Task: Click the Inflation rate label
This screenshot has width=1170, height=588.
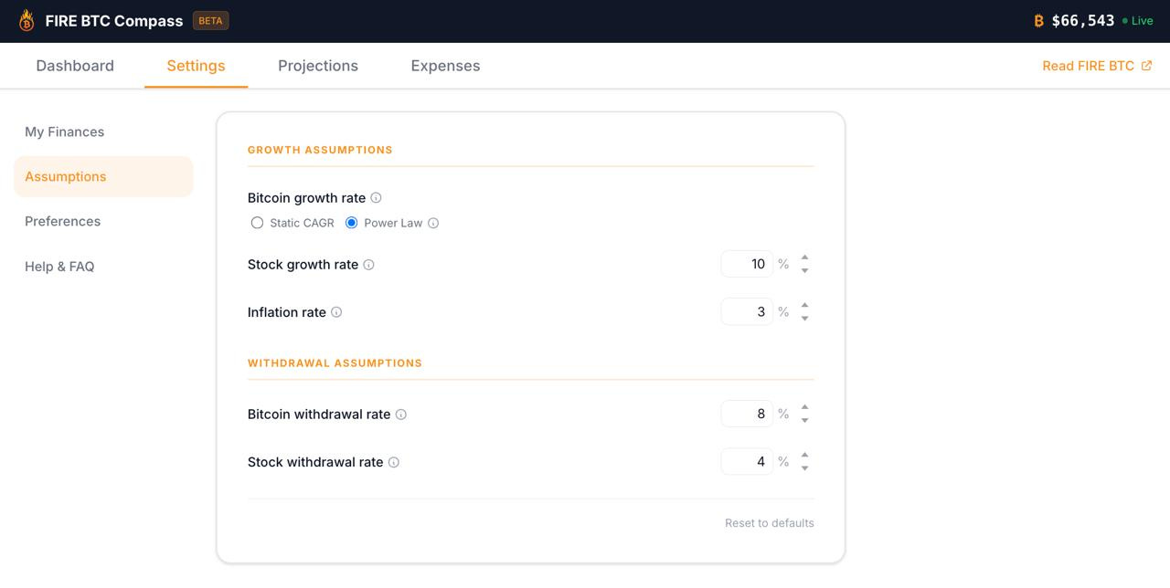Action: pos(287,312)
